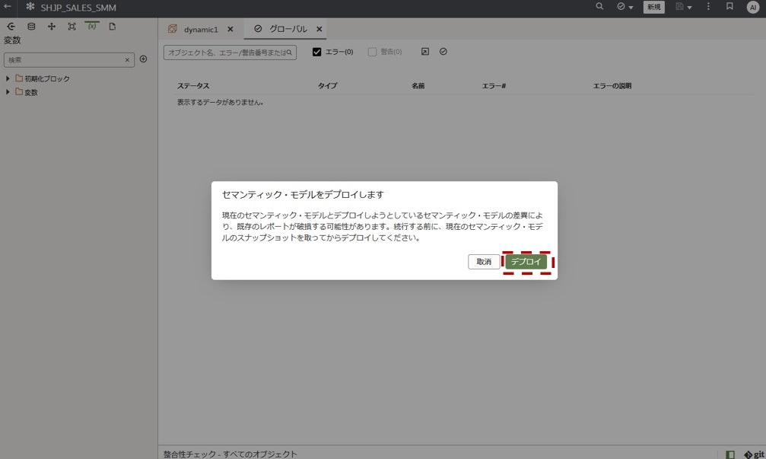Add a new variable with plus icon
766x459 pixels.
coord(143,59)
